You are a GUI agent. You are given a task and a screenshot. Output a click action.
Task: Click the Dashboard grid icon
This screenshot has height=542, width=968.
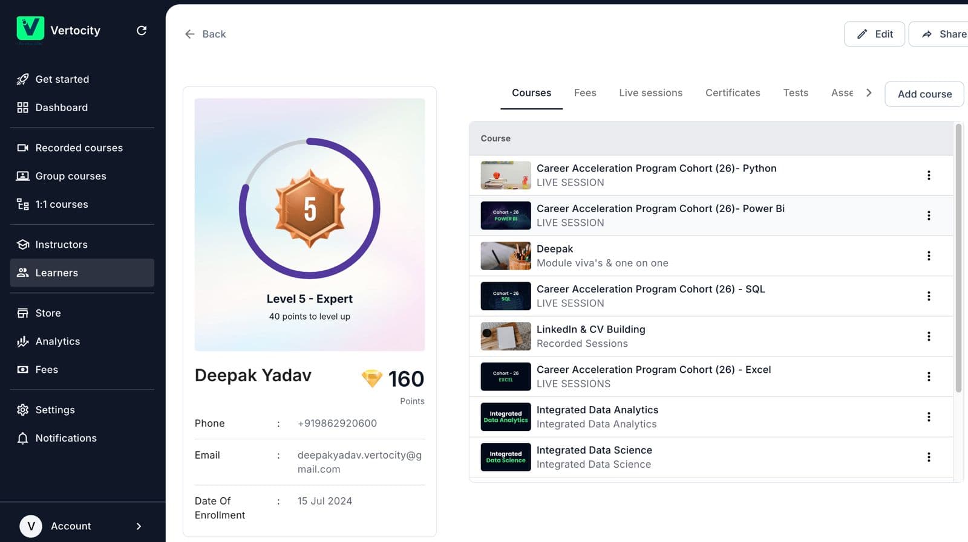22,108
